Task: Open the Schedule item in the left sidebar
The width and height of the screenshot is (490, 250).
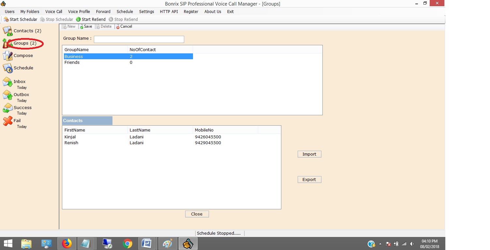Action: (x=18, y=68)
